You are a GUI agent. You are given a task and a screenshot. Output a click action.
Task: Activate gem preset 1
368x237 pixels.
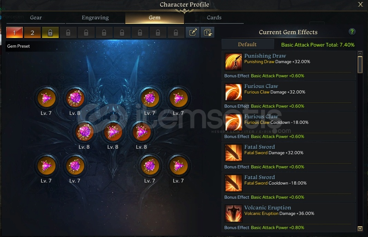[x=14, y=32]
